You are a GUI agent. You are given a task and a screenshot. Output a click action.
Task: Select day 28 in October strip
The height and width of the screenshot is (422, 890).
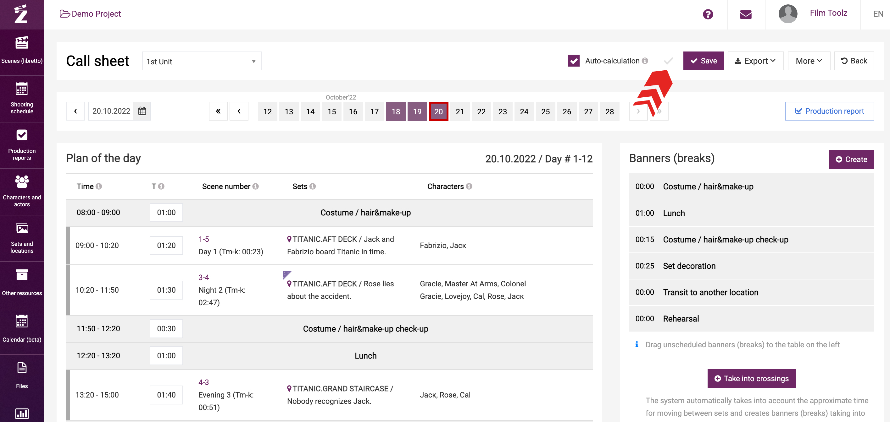[x=609, y=111]
